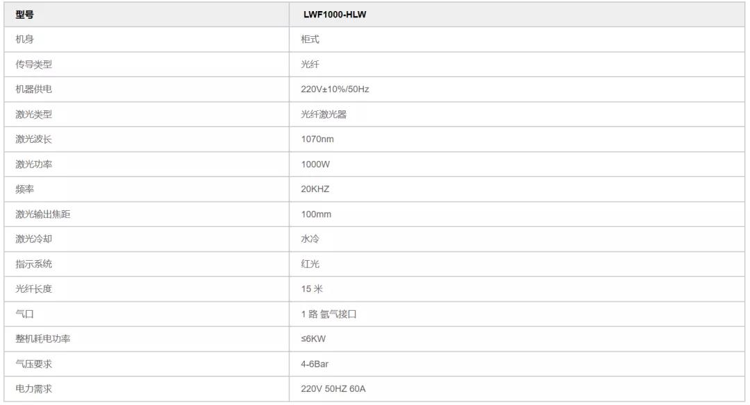750x405 pixels.
Task: Click the 1070nm wavelength value
Action: click(317, 139)
